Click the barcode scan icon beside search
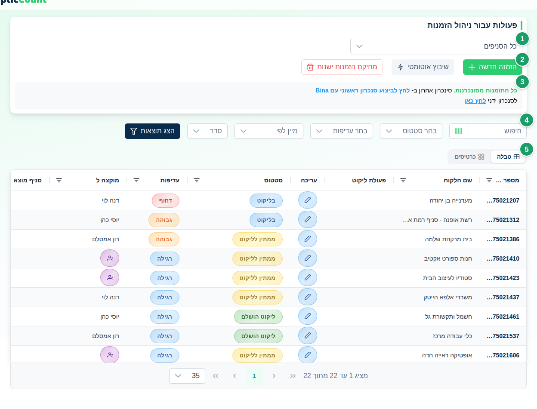 point(458,131)
